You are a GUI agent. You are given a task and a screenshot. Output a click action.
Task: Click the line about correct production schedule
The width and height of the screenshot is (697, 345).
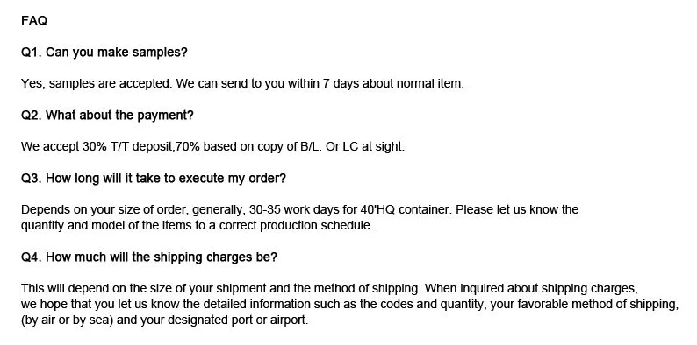click(197, 225)
